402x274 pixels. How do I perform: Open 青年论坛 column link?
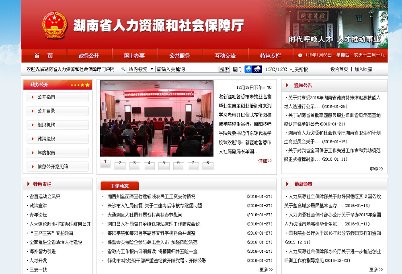click(x=38, y=215)
